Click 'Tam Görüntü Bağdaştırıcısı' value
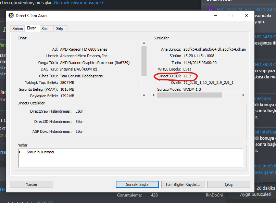The height and width of the screenshot is (203, 276). click(x=82, y=76)
